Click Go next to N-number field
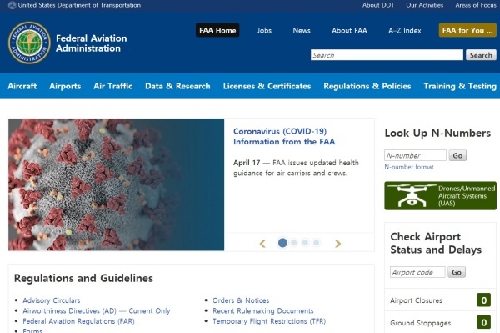This screenshot has width=500, height=333. click(457, 155)
